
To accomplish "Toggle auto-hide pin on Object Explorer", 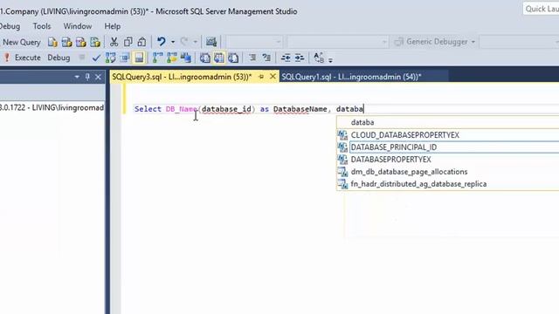I will [x=87, y=77].
